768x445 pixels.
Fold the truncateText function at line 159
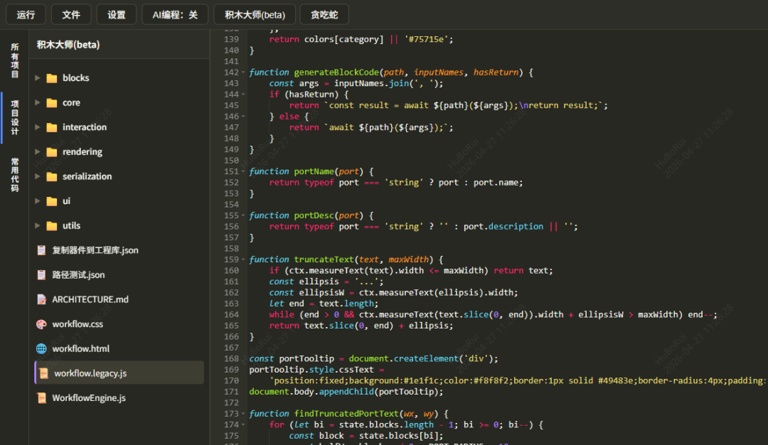(x=243, y=259)
